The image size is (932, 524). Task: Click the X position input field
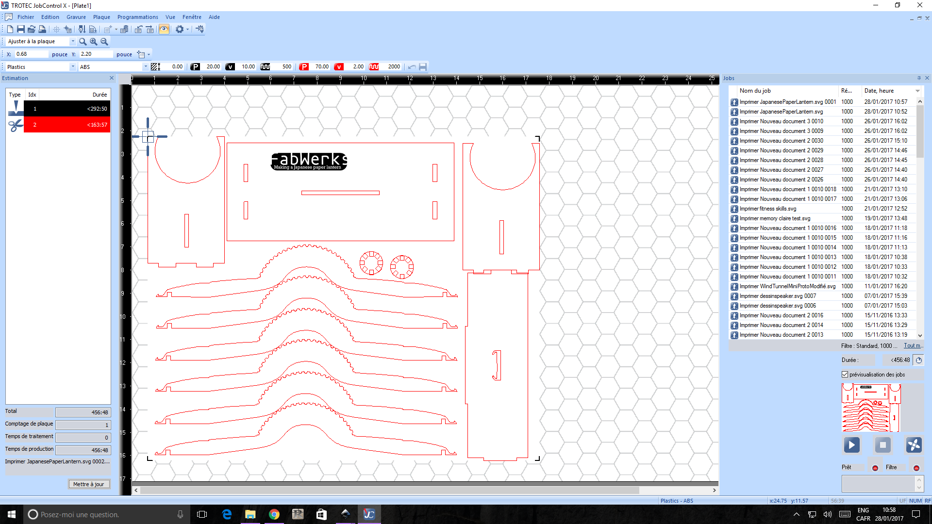[x=32, y=54]
